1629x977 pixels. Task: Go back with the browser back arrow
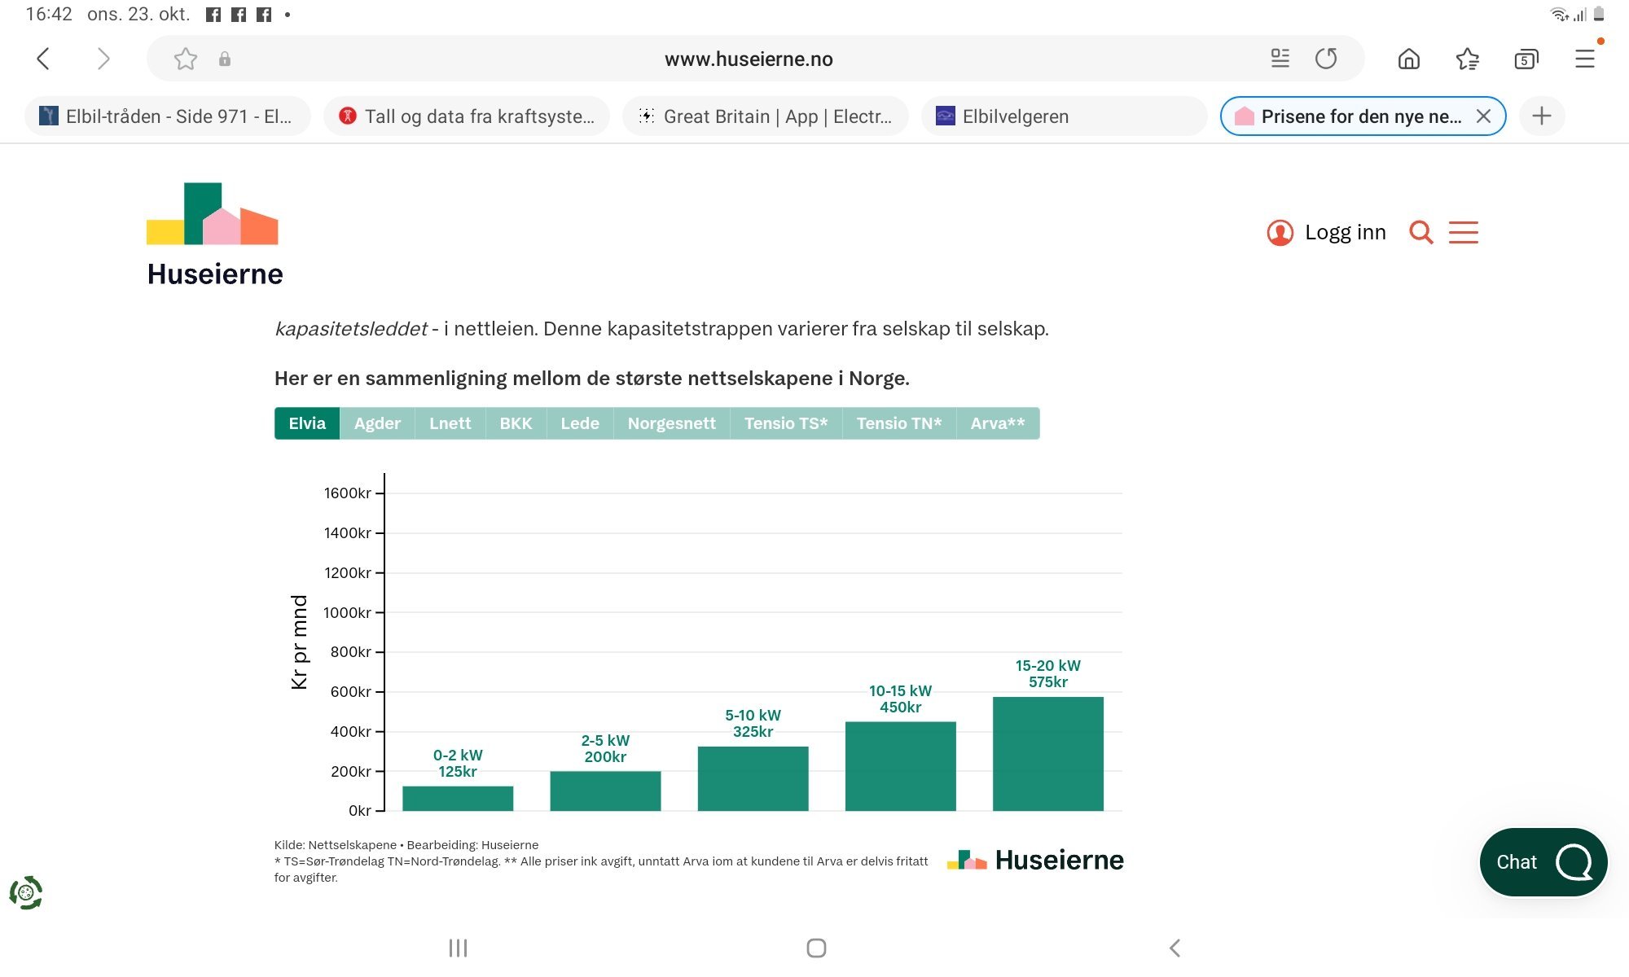(43, 59)
